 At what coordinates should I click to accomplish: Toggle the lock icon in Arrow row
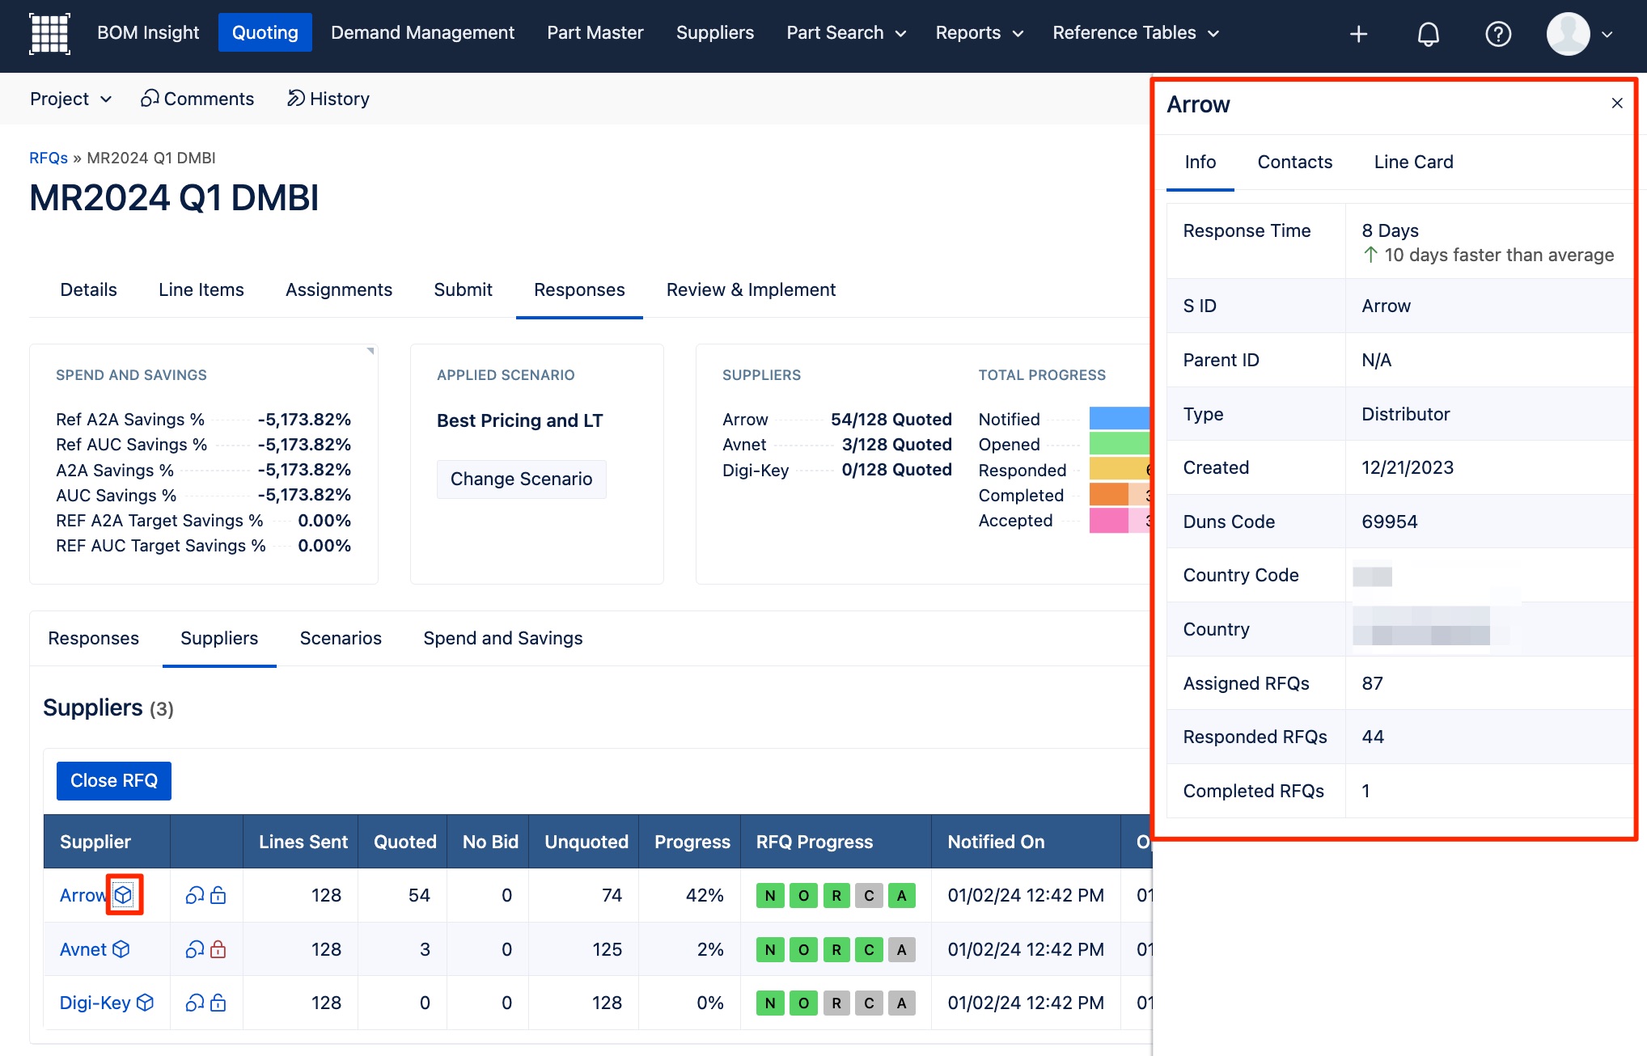click(218, 895)
